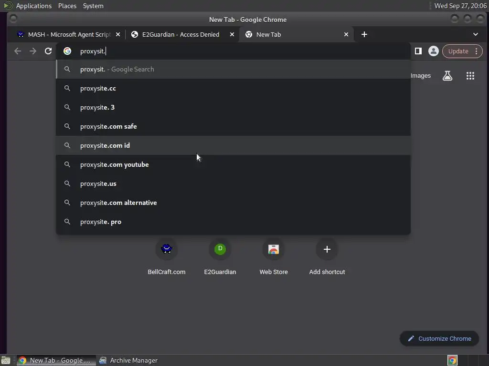Select 'proxysit. - Google Search' suggestion
The image size is (489, 366).
click(x=233, y=69)
